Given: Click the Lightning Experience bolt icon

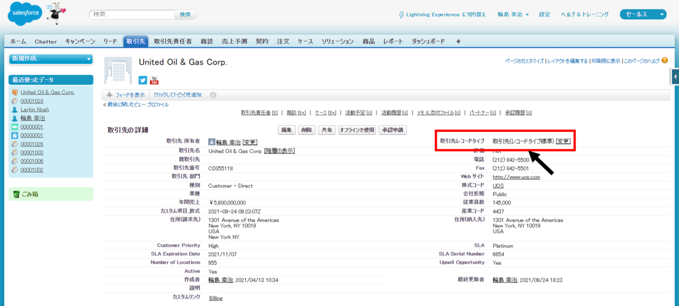Looking at the screenshot, I should pyautogui.click(x=402, y=15).
